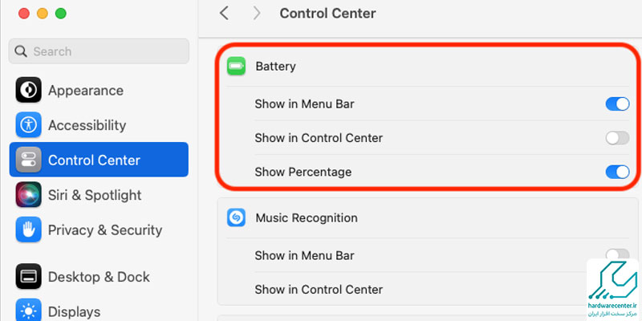The height and width of the screenshot is (321, 642).
Task: Click the search magnifier icon
Action: 21,51
